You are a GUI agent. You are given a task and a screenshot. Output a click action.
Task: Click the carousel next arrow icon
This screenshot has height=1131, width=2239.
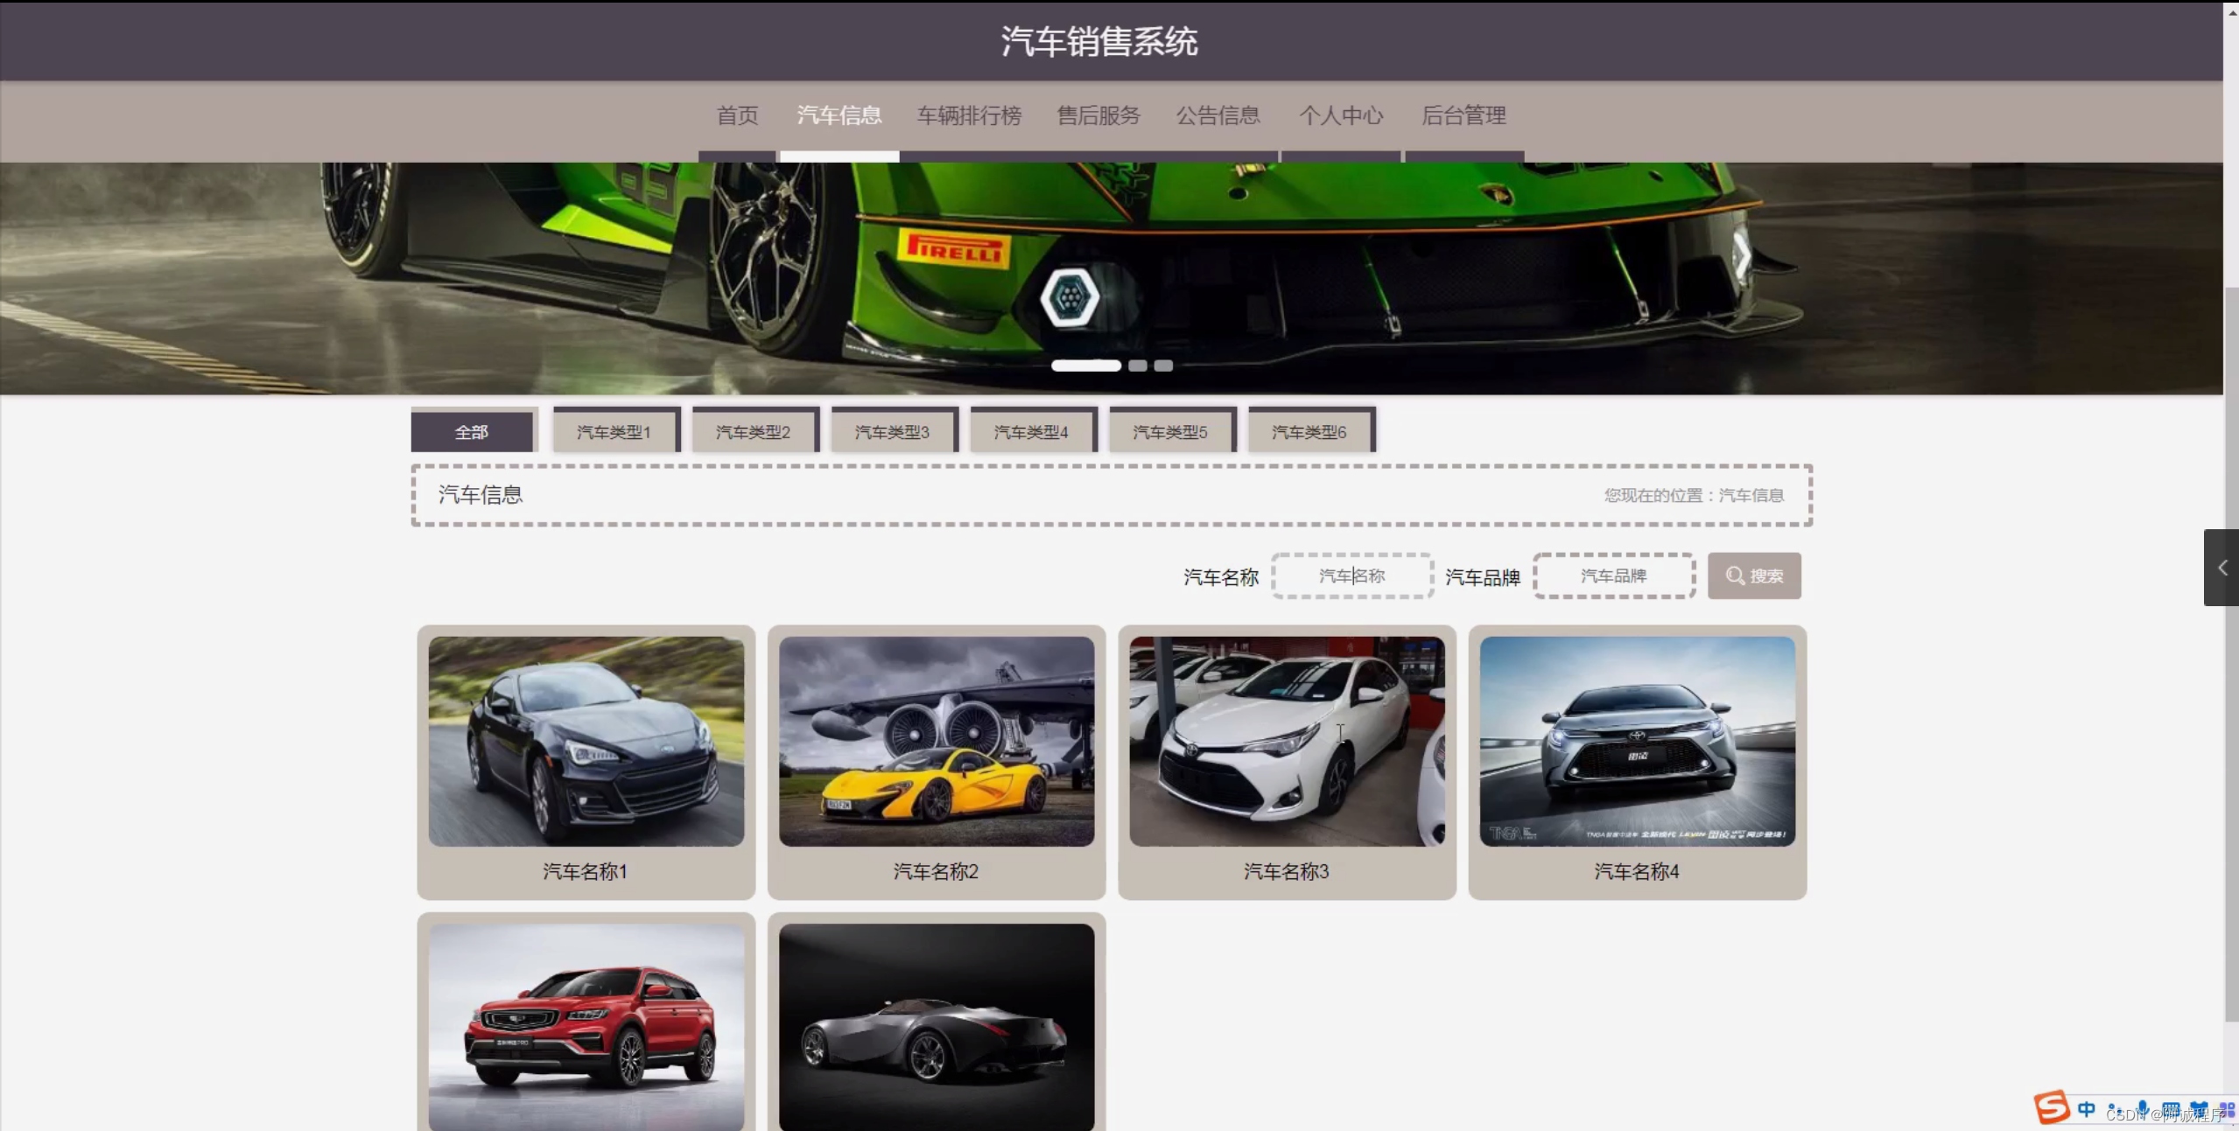pyautogui.click(x=1741, y=255)
